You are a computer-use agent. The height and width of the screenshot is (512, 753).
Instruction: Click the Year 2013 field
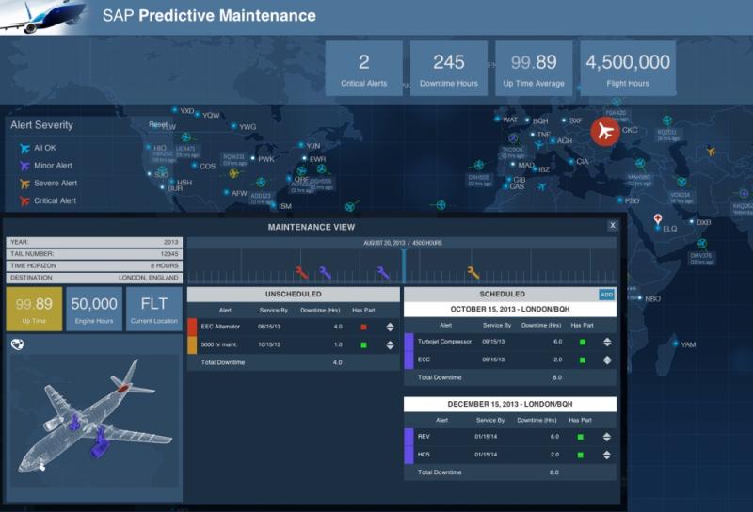(x=94, y=242)
